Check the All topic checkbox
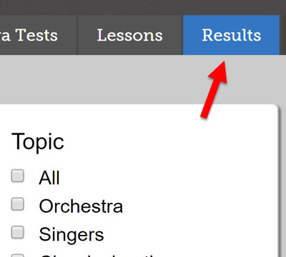This screenshot has width=286, height=257. tap(18, 176)
